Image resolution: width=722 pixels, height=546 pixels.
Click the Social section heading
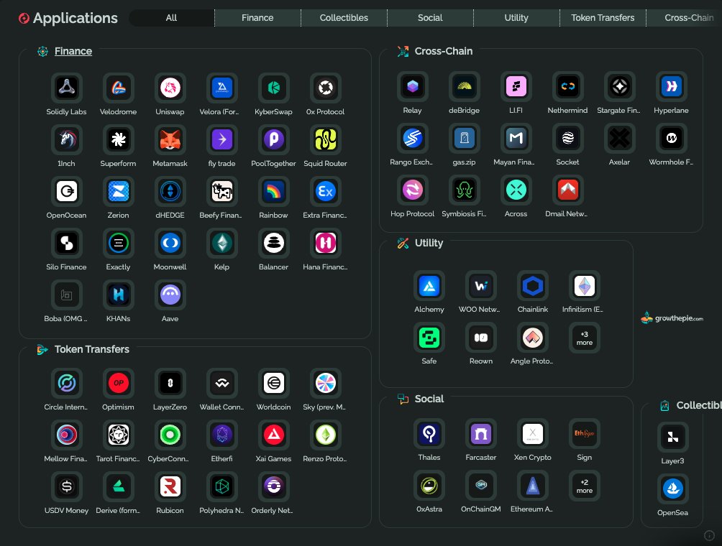point(429,399)
